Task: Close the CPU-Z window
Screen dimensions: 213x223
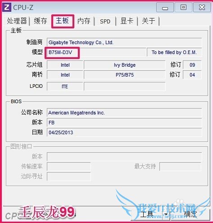Action: tap(202, 7)
